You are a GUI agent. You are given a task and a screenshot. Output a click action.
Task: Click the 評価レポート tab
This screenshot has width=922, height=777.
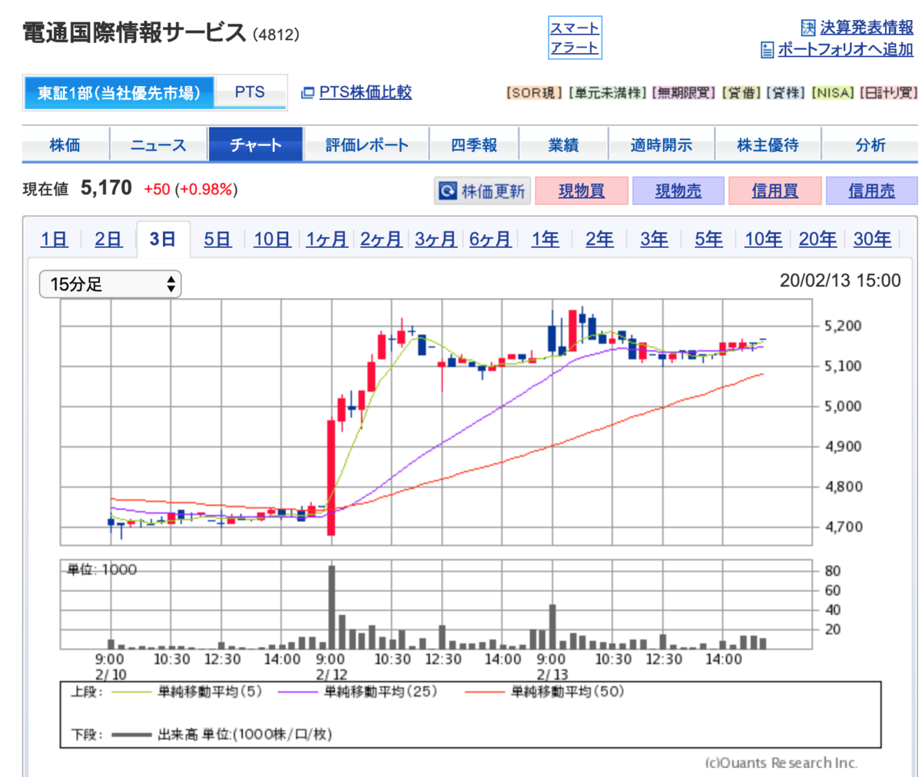click(366, 144)
